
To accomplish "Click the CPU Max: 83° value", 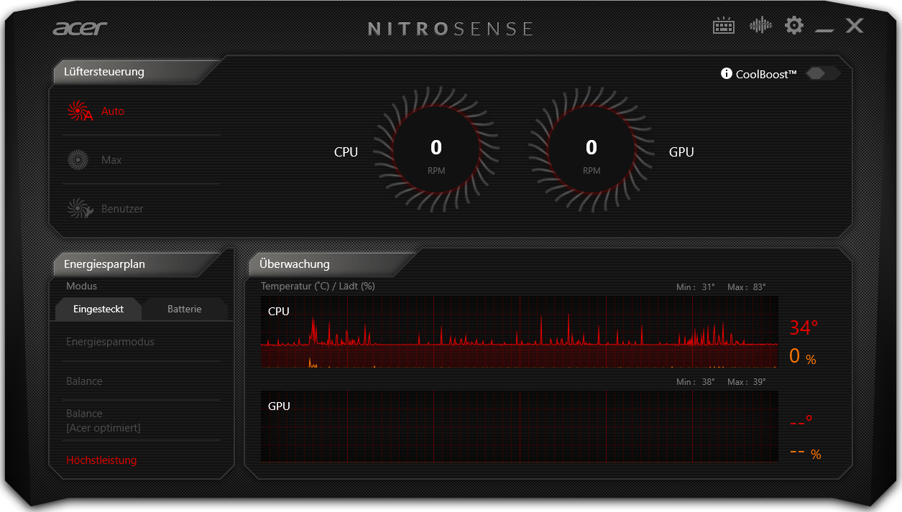I will coord(747,287).
